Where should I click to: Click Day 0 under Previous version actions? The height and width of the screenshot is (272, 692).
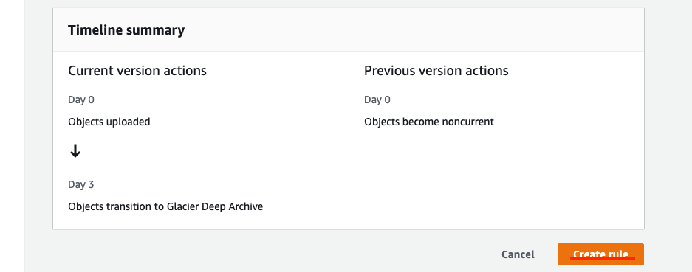[377, 100]
